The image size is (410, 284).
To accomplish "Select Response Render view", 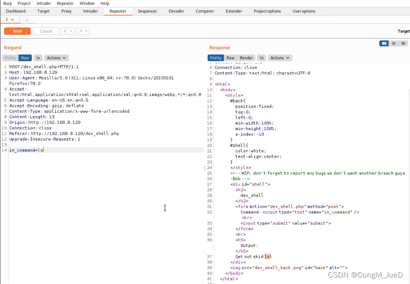I will coord(246,58).
